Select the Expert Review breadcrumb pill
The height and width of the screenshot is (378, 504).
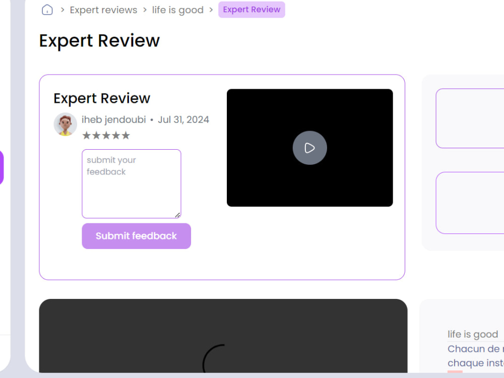251,10
